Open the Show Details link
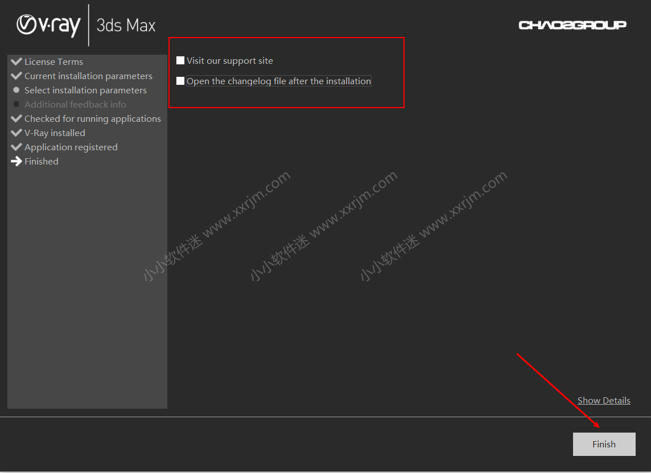Screen dimensions: 651x473 point(604,400)
